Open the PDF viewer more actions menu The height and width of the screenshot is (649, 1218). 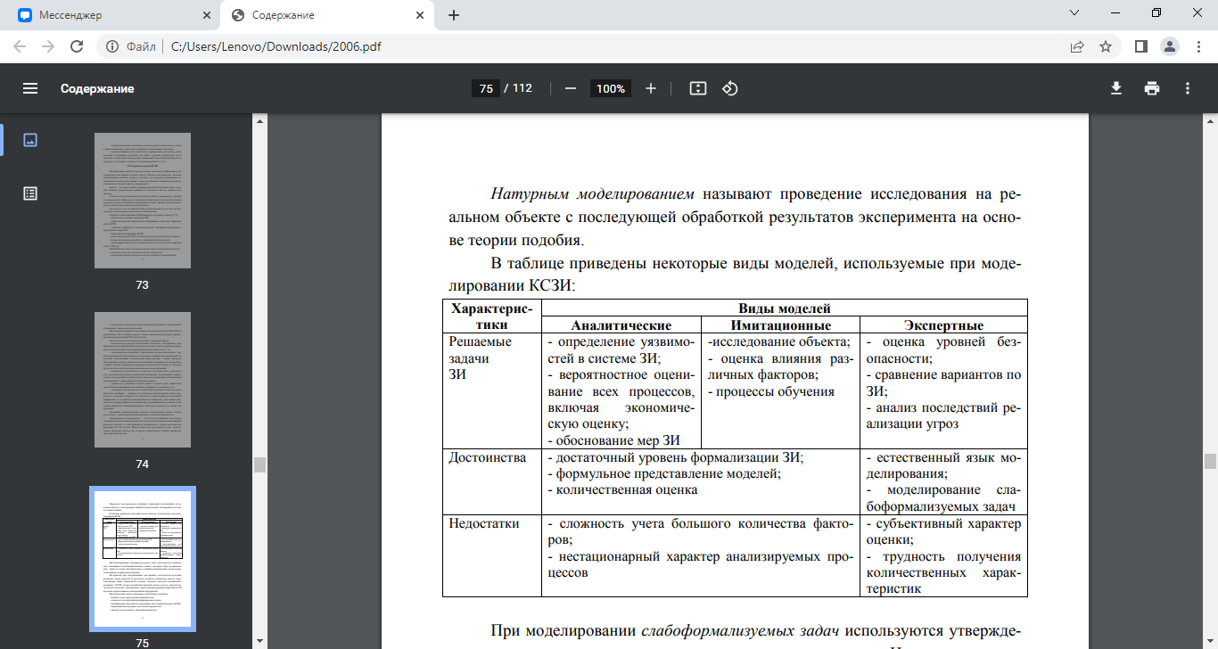tap(1188, 88)
